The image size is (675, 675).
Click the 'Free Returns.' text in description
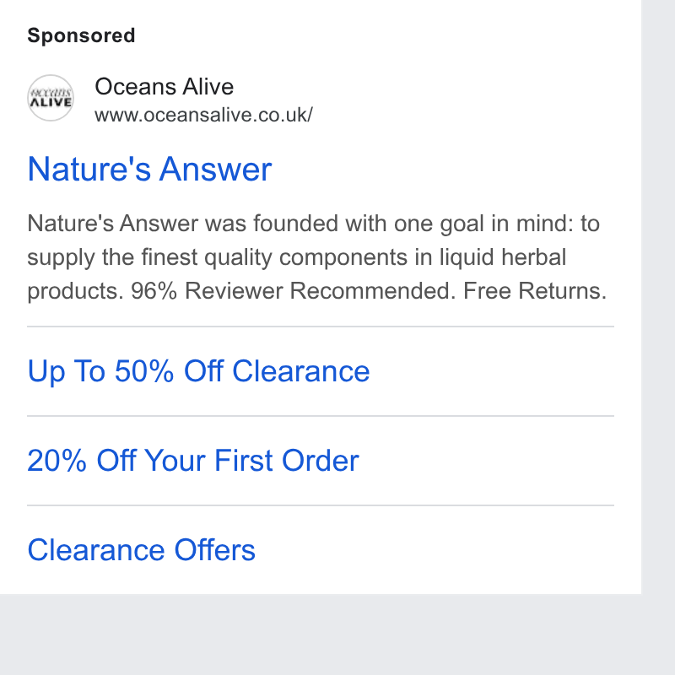point(535,290)
